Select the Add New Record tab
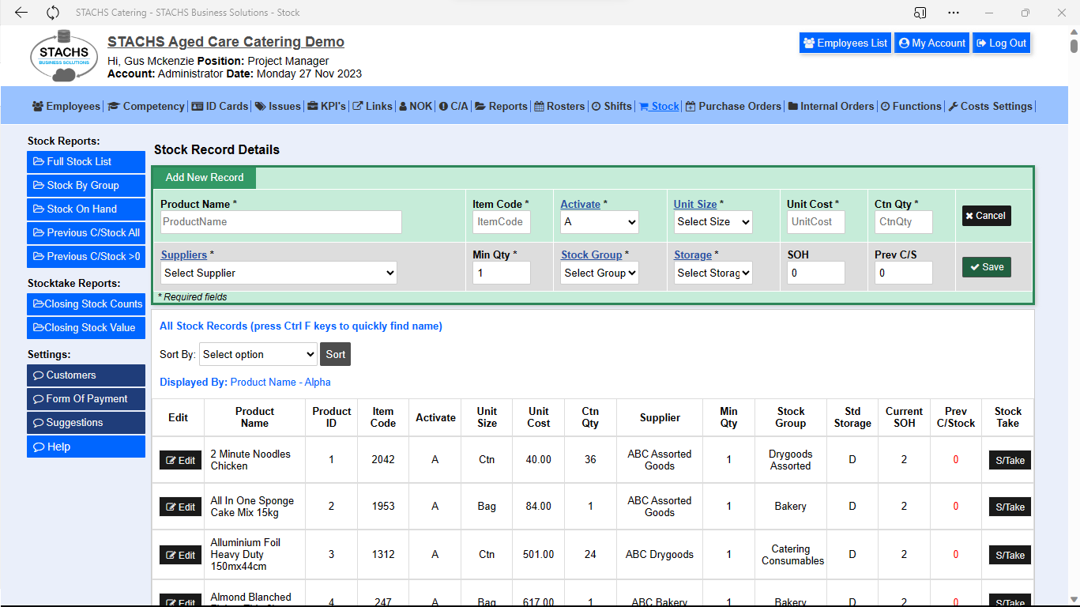 [205, 178]
